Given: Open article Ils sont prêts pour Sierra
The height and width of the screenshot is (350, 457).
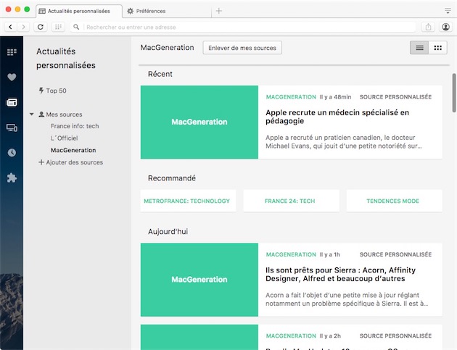Looking at the screenshot, I should 340,275.
